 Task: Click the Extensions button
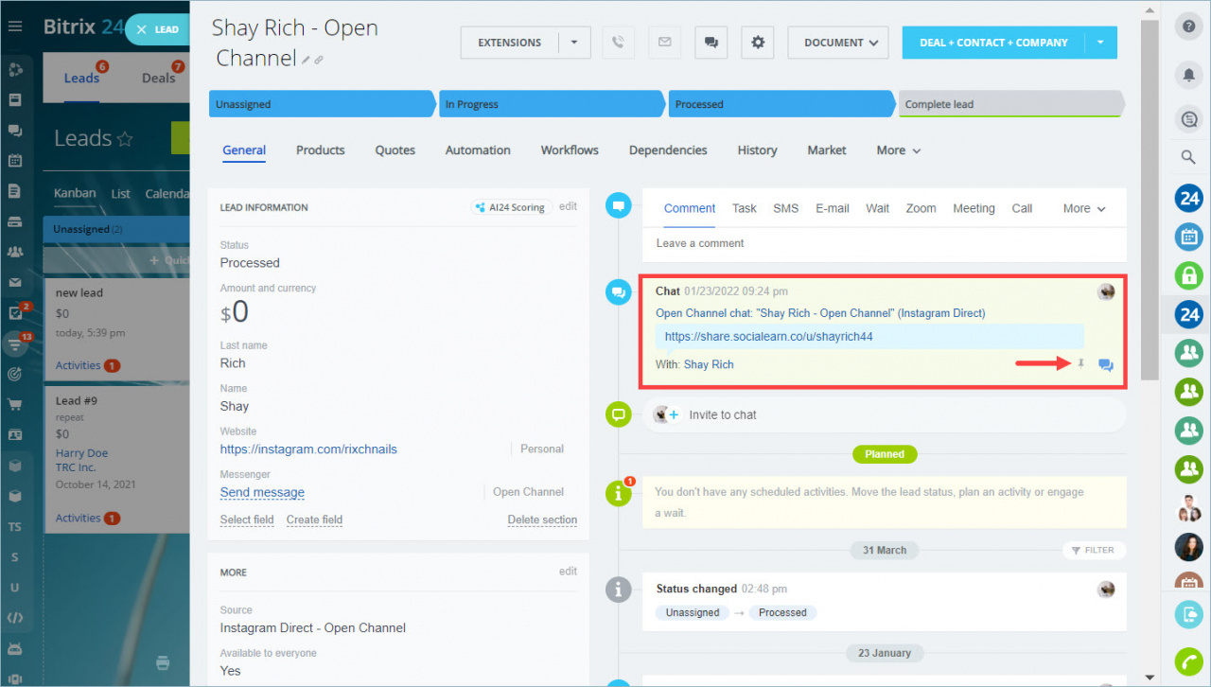[510, 43]
